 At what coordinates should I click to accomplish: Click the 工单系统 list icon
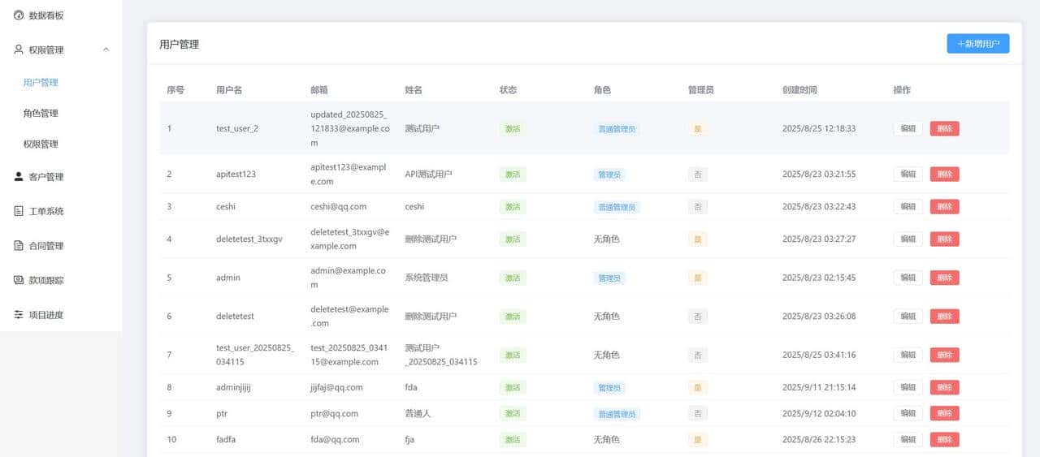(19, 211)
